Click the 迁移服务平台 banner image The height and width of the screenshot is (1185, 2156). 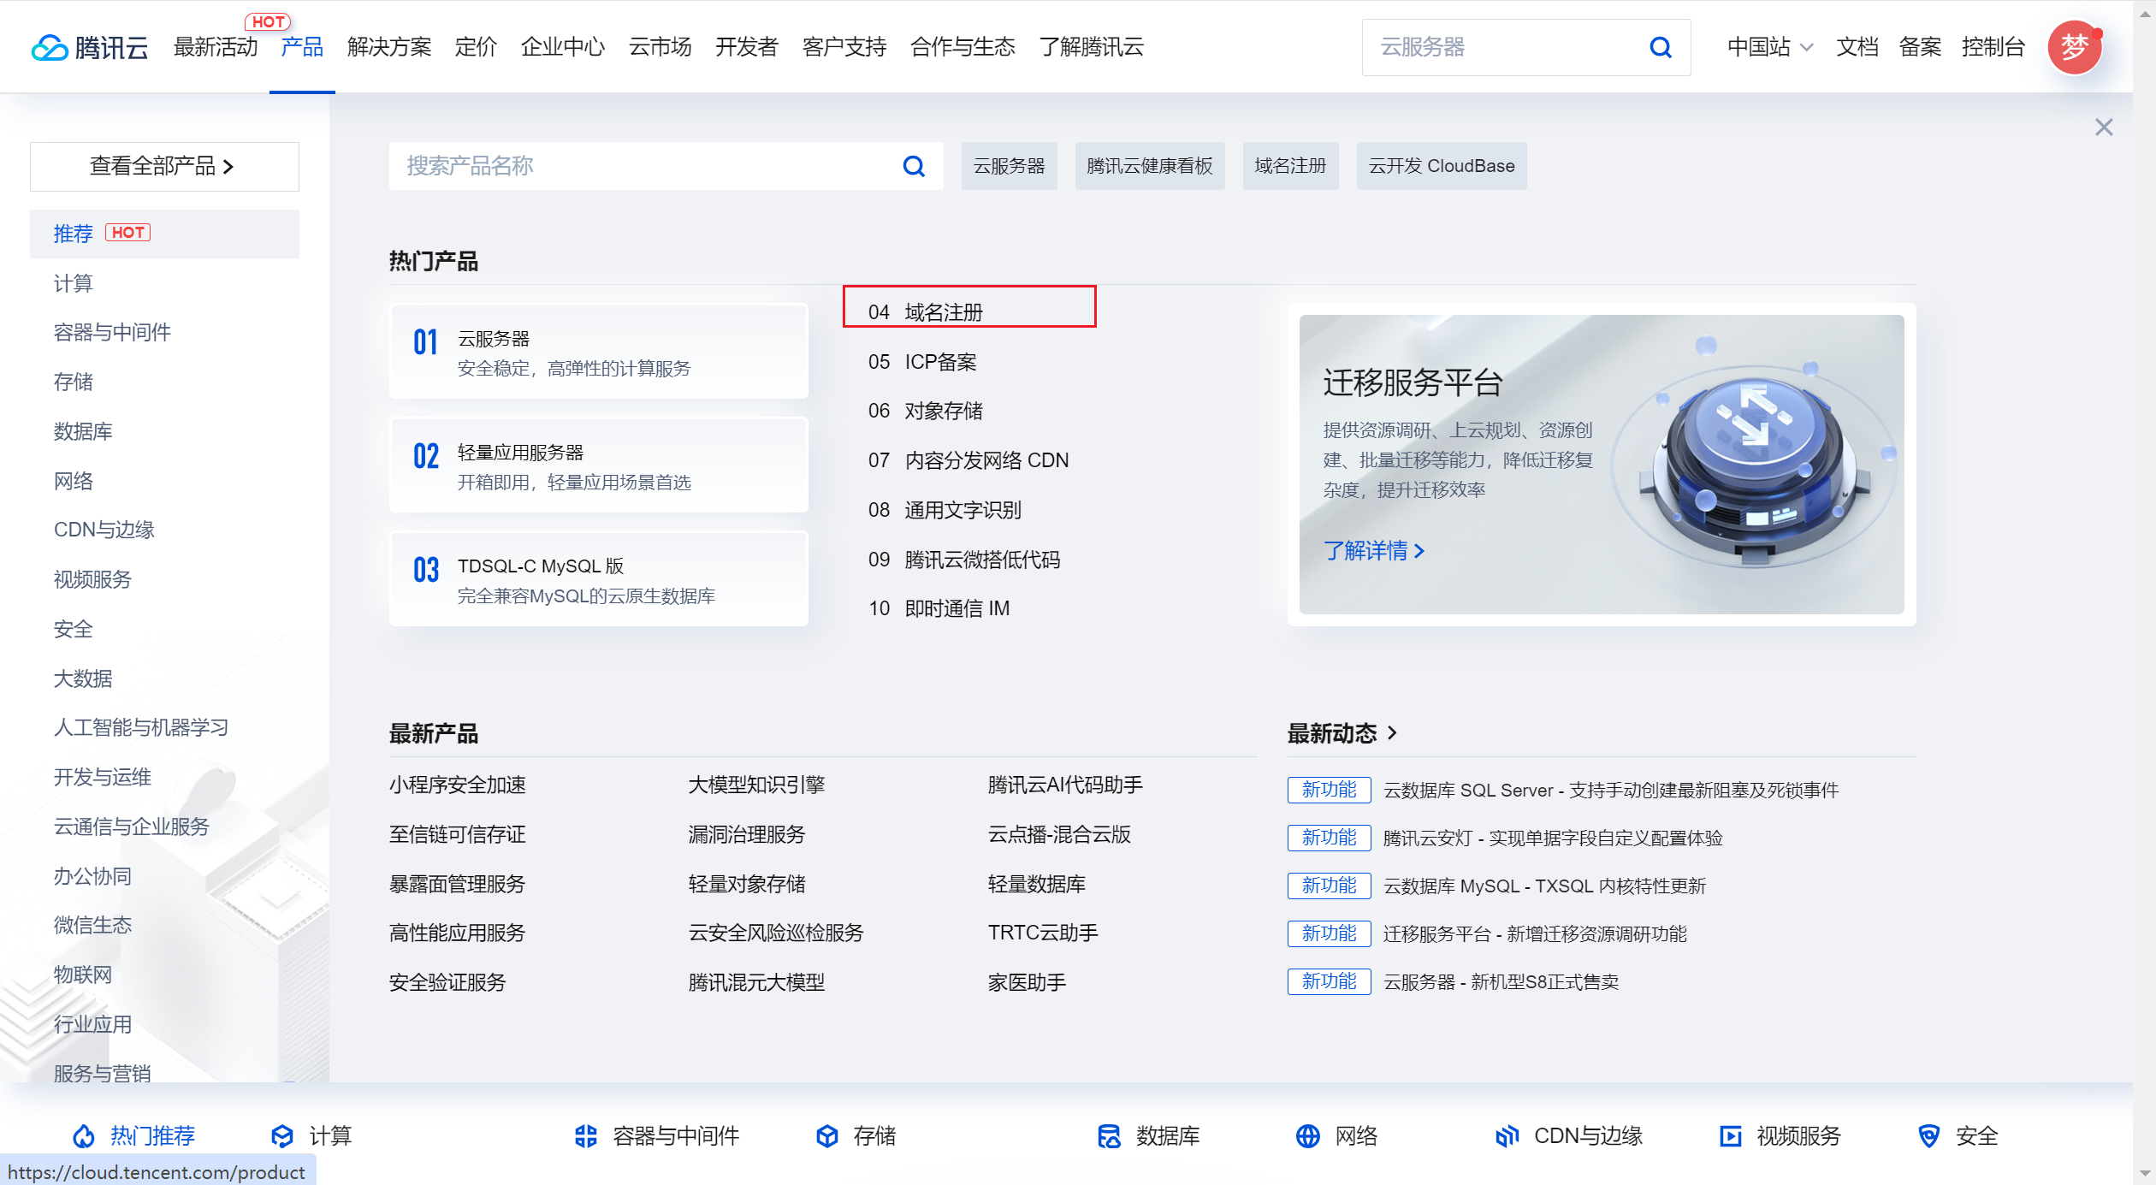(x=1602, y=465)
